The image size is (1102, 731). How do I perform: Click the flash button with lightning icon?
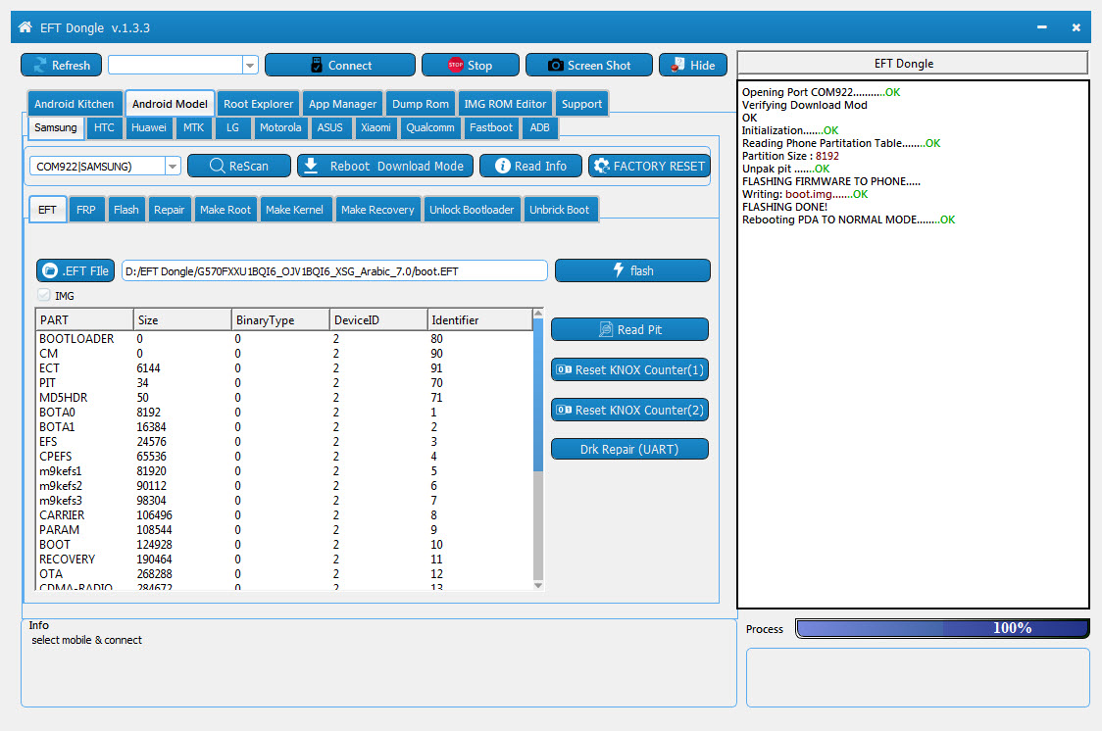[632, 270]
